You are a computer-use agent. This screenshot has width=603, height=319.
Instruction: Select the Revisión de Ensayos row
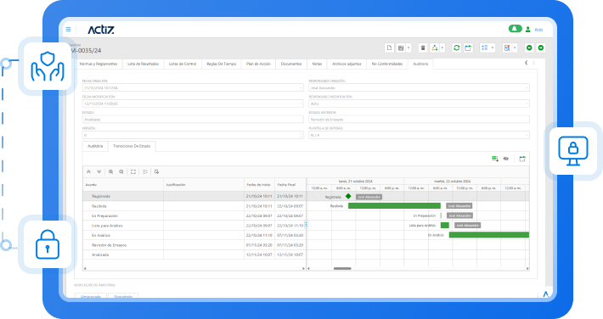(x=194, y=245)
